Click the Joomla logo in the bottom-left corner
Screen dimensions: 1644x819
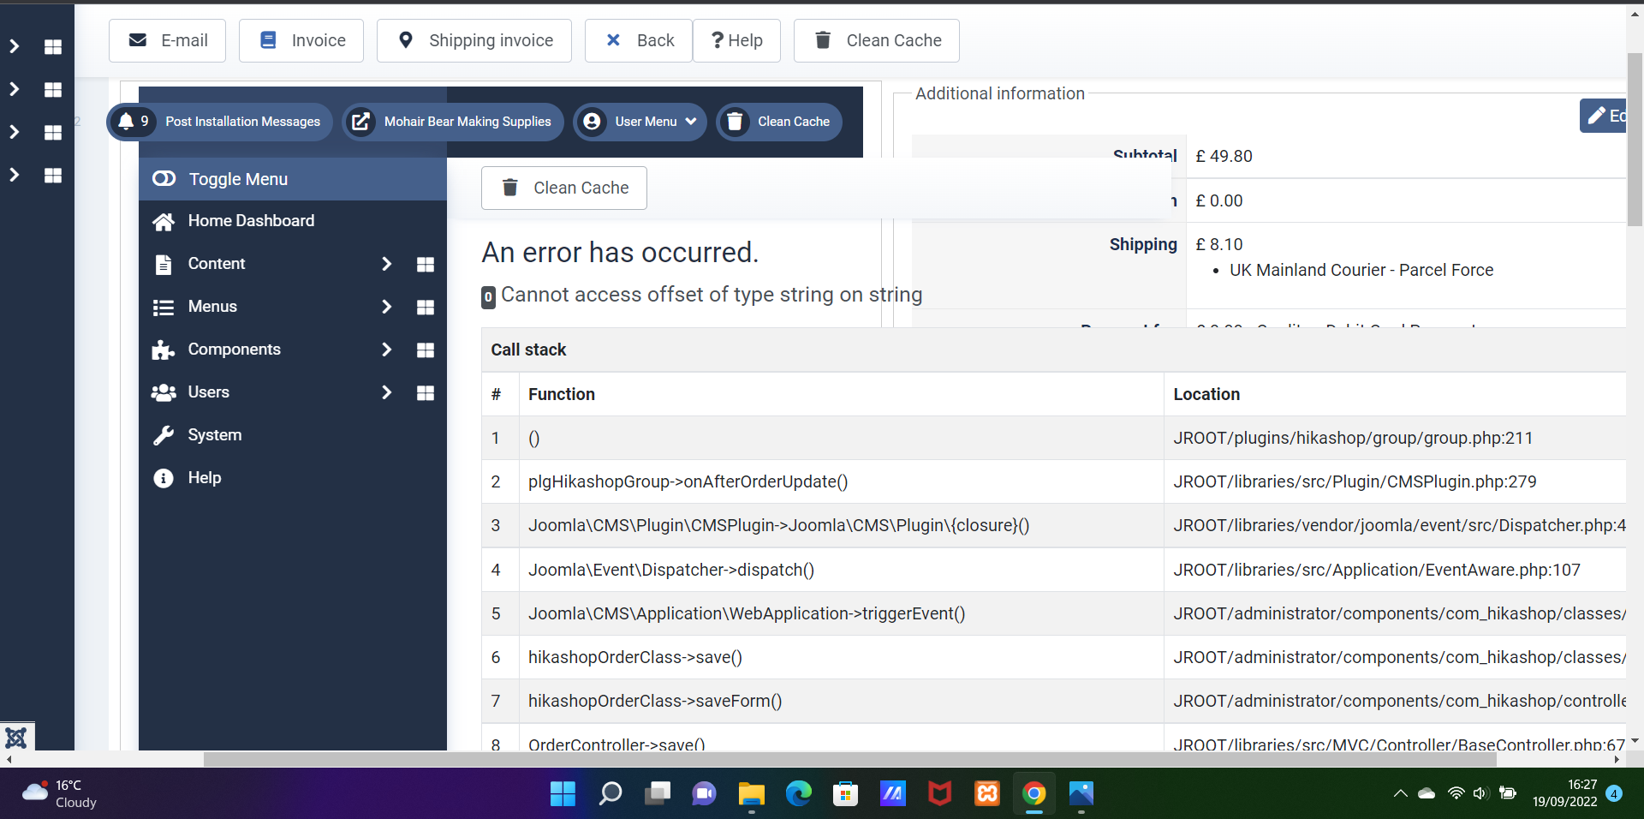tap(16, 737)
